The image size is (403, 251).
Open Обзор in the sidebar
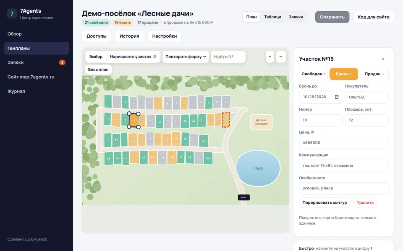(37, 34)
